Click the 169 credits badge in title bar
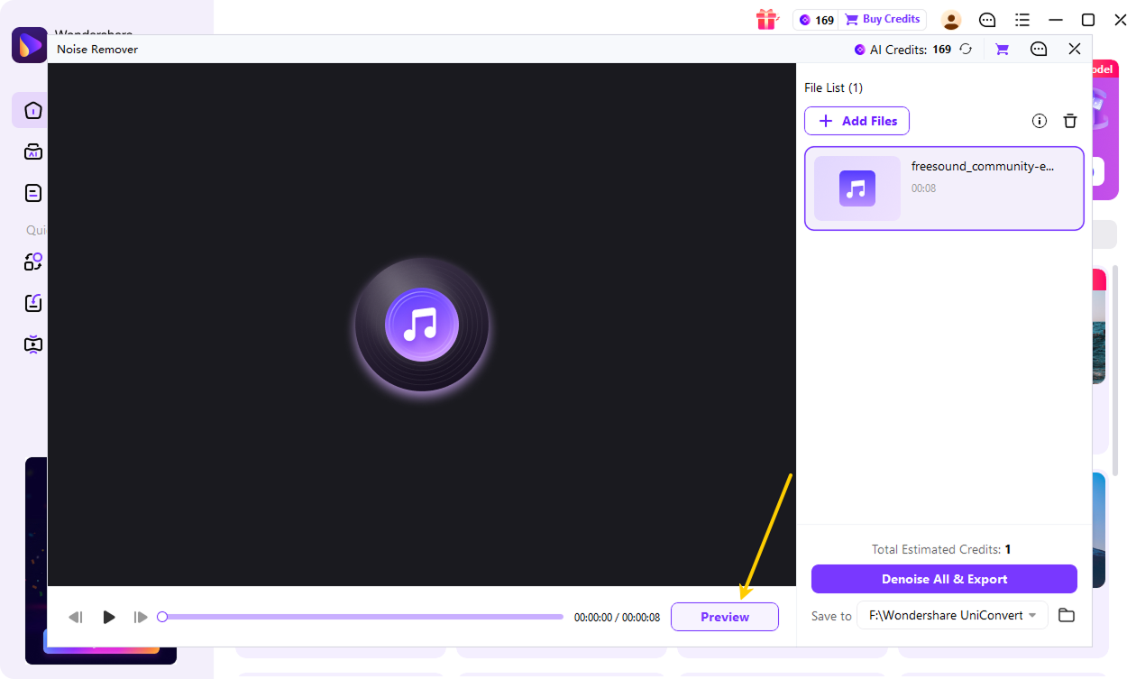 (x=816, y=20)
